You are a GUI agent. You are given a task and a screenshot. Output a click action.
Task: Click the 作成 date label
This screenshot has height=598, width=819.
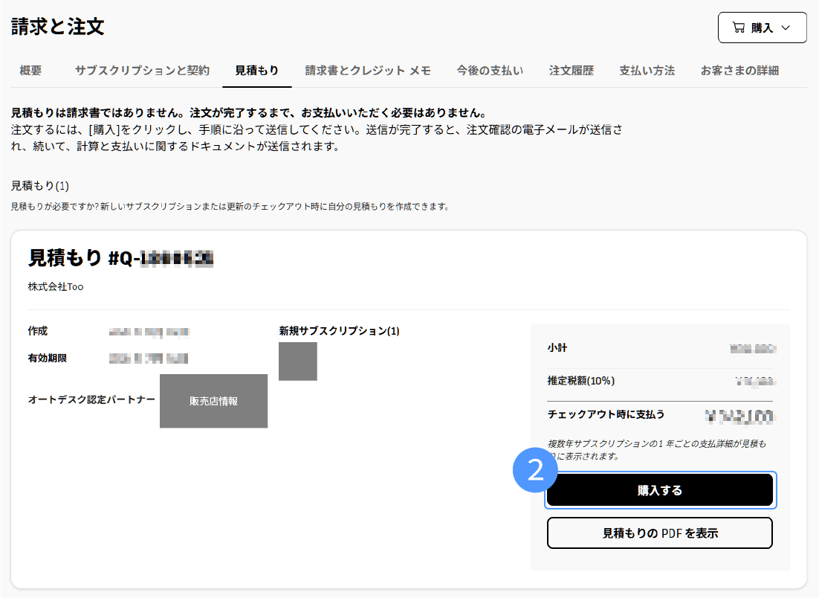coord(38,331)
